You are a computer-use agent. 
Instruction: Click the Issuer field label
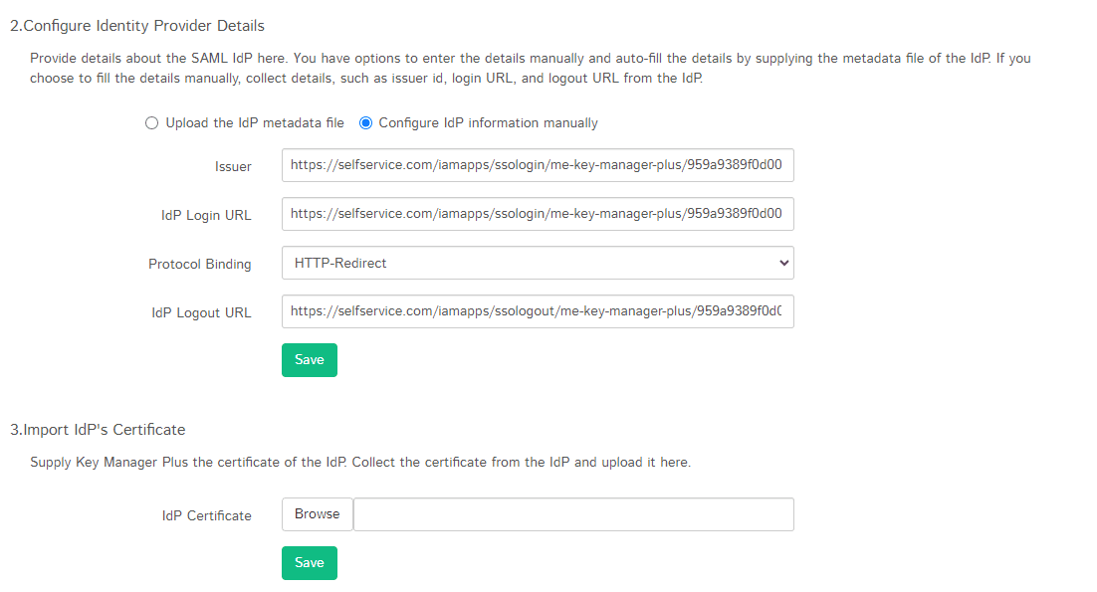(233, 167)
